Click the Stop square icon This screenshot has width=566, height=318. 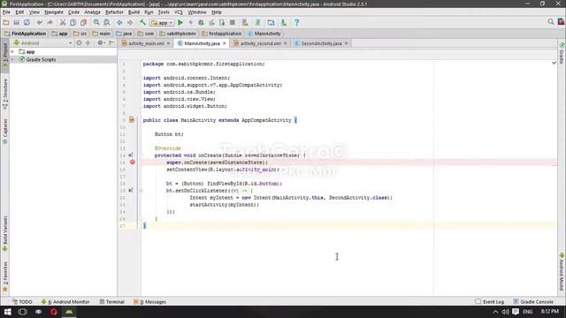click(x=233, y=22)
